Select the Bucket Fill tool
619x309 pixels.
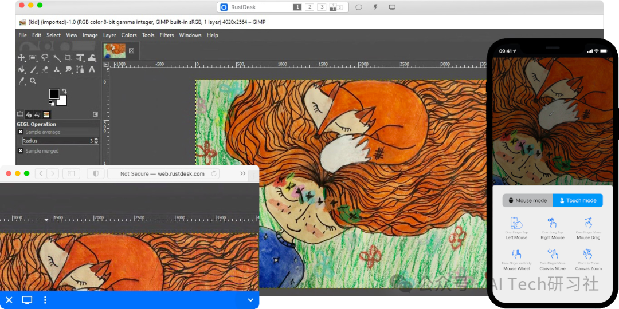[21, 69]
